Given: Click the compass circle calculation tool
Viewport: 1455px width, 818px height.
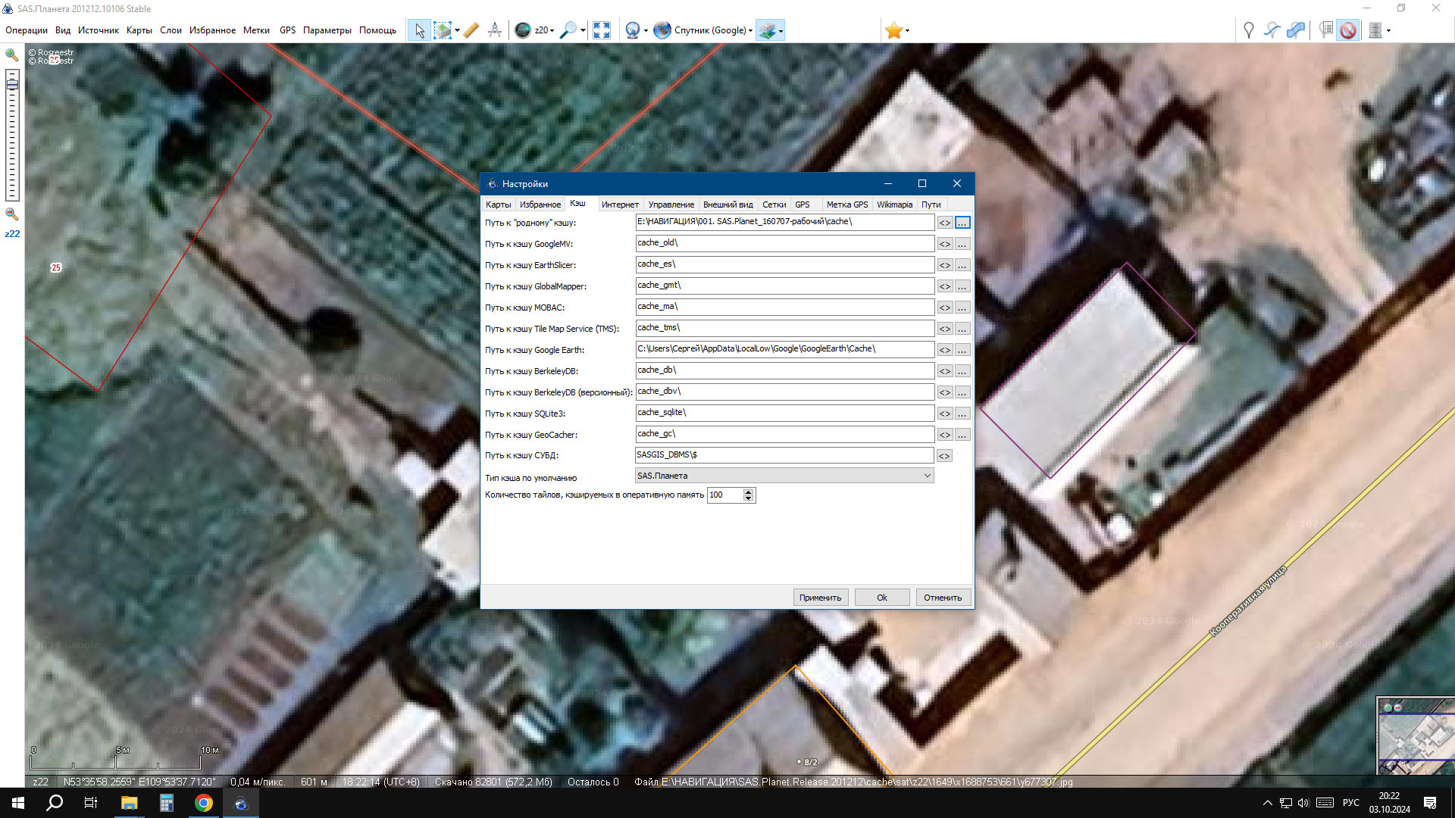Looking at the screenshot, I should point(495,30).
